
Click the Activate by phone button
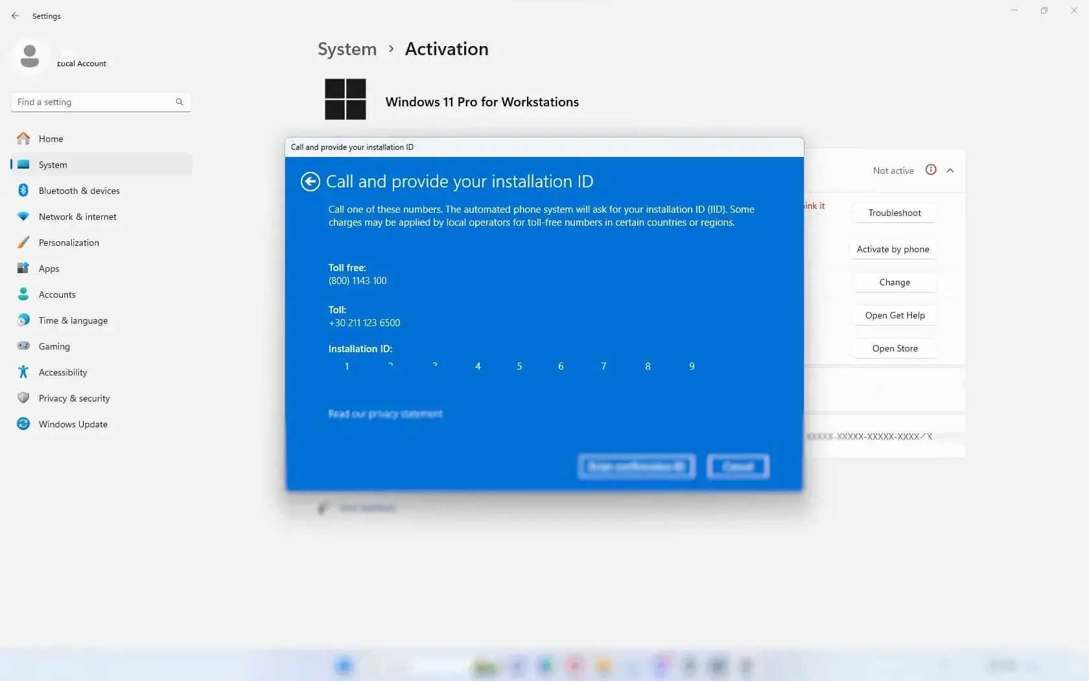tap(893, 249)
